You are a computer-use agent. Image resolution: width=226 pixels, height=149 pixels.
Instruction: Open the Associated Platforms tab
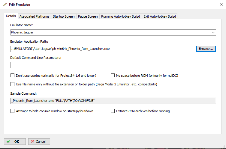[x=34, y=16]
